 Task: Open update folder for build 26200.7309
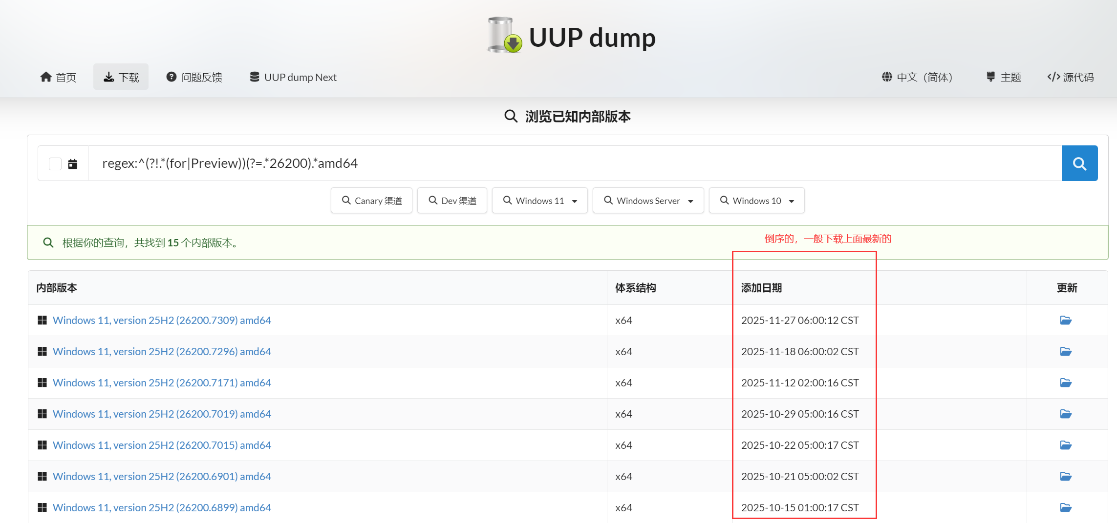1066,321
